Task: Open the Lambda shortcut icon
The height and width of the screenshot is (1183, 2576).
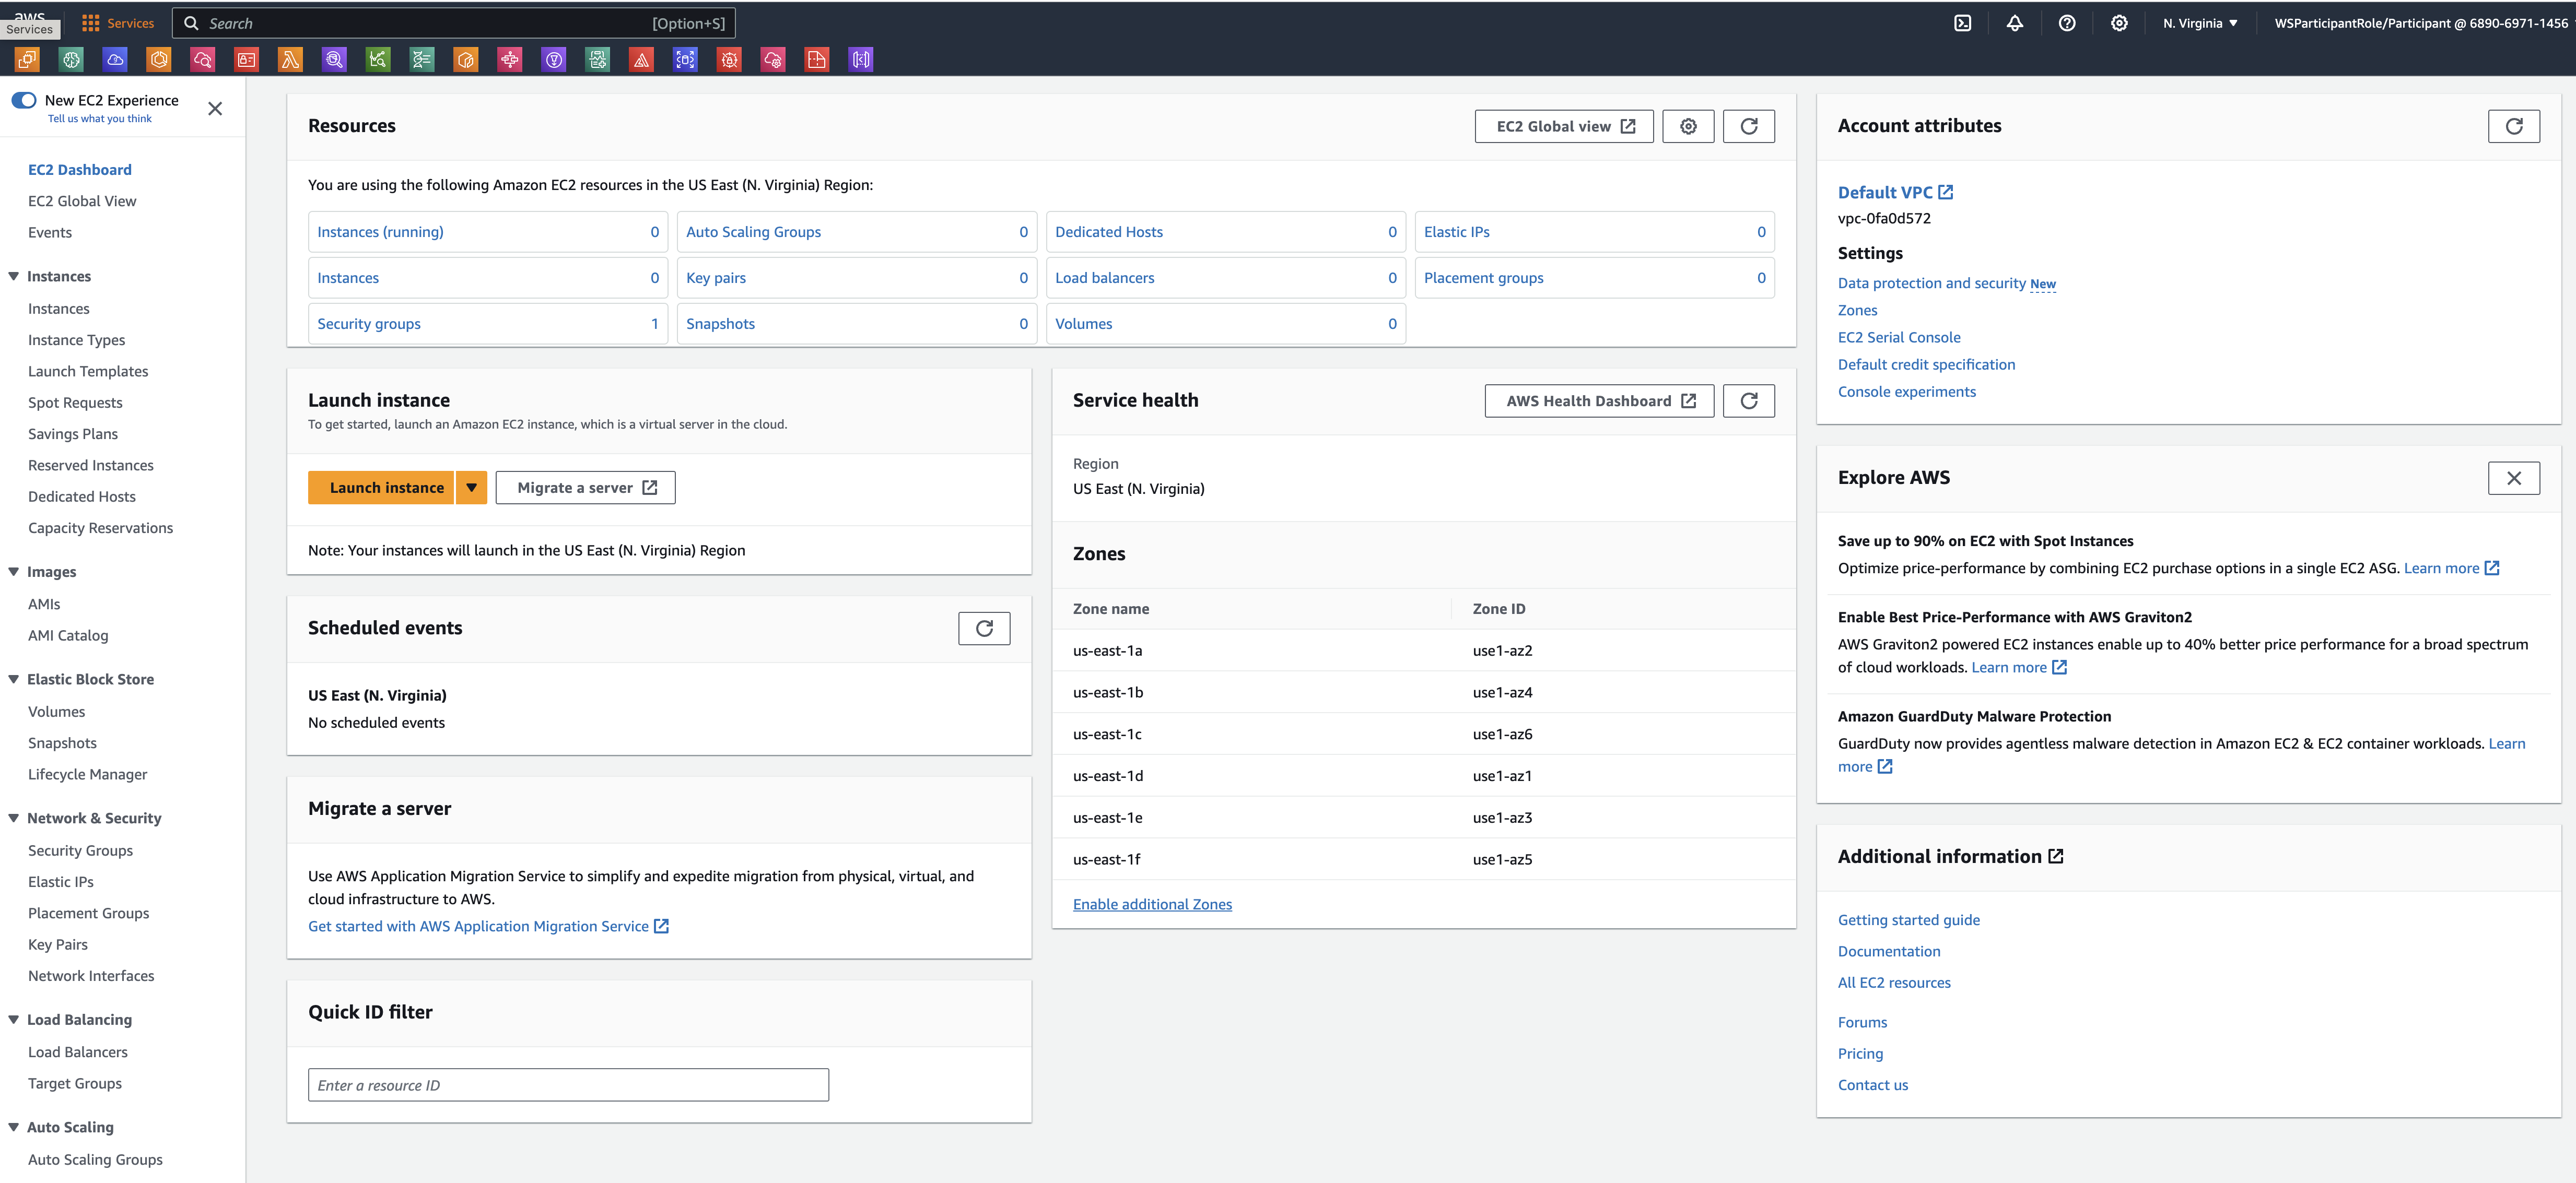Action: [x=291, y=60]
